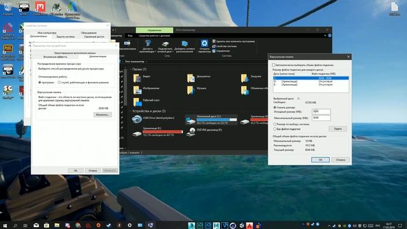The width and height of the screenshot is (407, 229).
Task: Click 'Удалить или изменить программу' in ribbon
Action: 233,41
